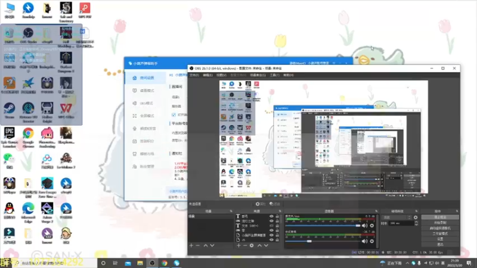477x268 pixels.
Task: Open OBS Studio desktop shortcut
Action: coord(28,36)
